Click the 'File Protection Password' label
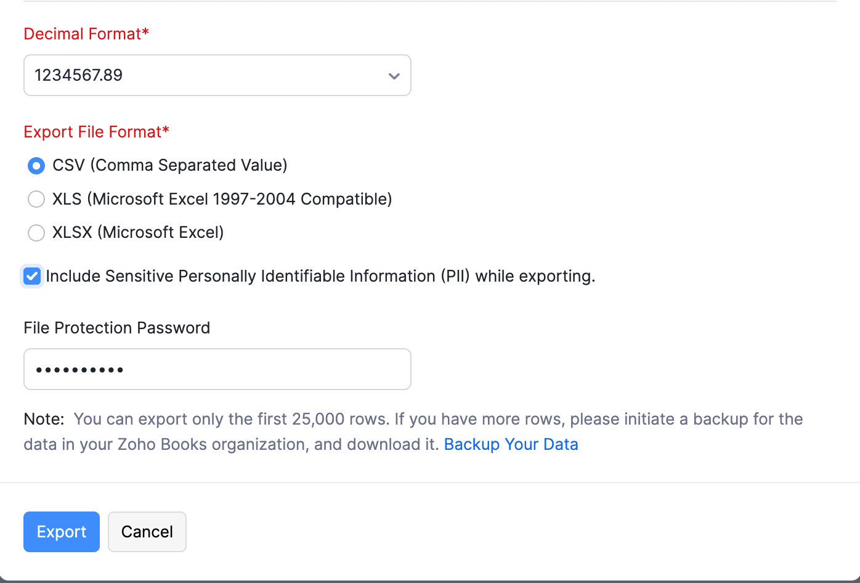Image resolution: width=860 pixels, height=583 pixels. (116, 328)
